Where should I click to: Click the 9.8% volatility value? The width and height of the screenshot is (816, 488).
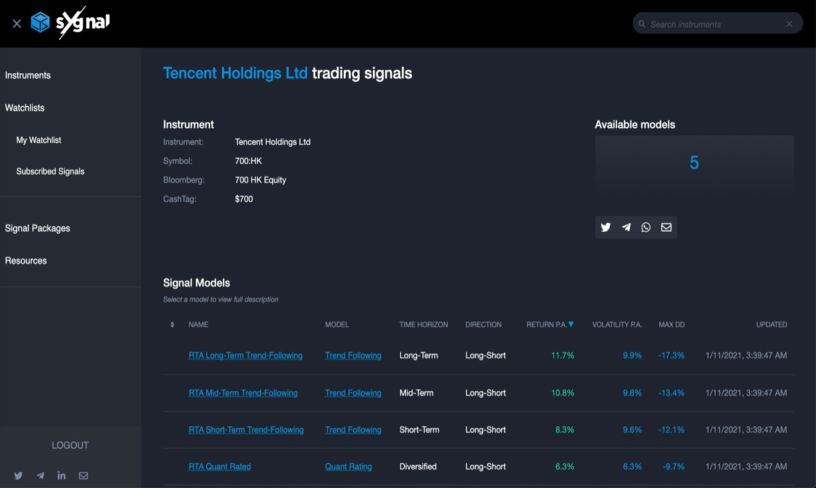click(632, 393)
